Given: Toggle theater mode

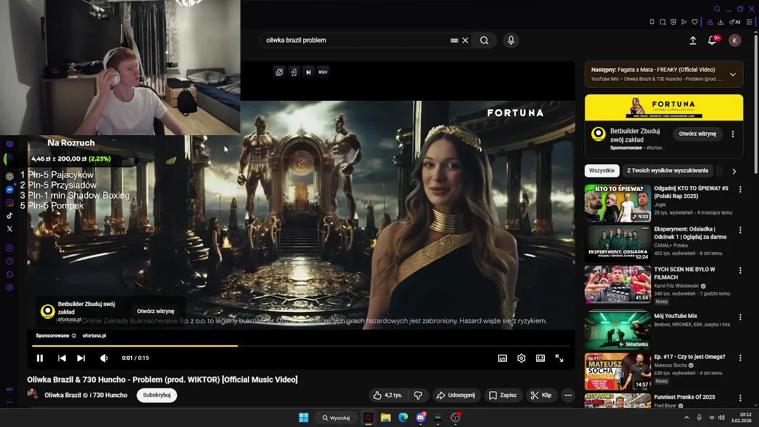Looking at the screenshot, I should pyautogui.click(x=540, y=358).
